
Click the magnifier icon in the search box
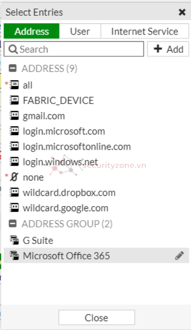click(13, 49)
